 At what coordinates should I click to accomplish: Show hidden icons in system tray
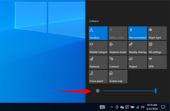112,107
